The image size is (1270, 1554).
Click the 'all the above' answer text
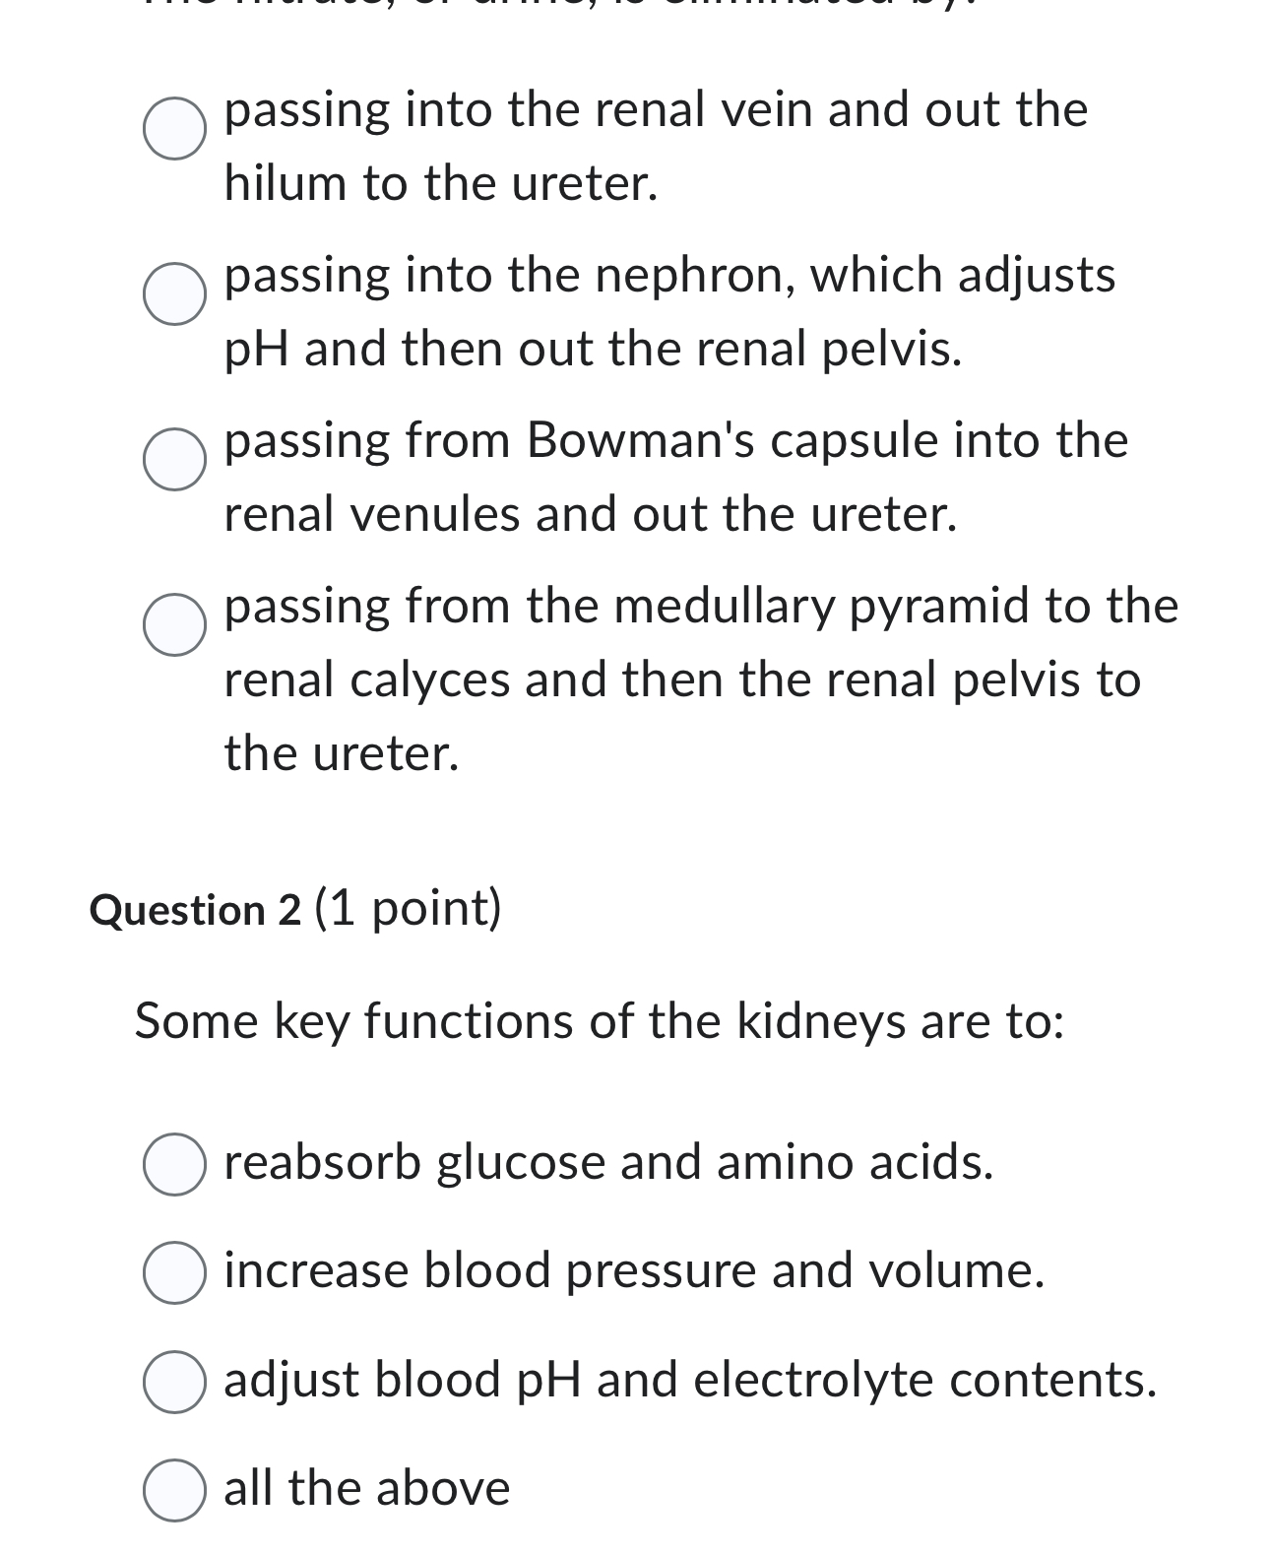(369, 1488)
